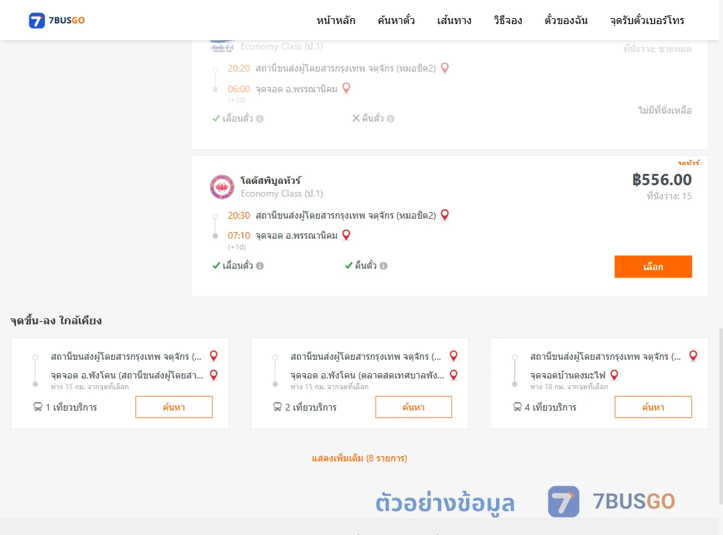Click ค้นหา in the 1 เที่ยวบริการ card
Viewport: 723px width, 535px height.
(x=174, y=407)
